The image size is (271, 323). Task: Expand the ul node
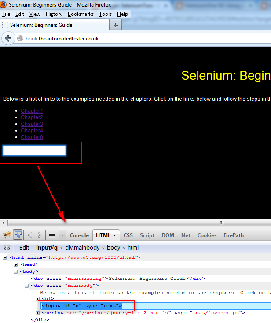[37, 299]
